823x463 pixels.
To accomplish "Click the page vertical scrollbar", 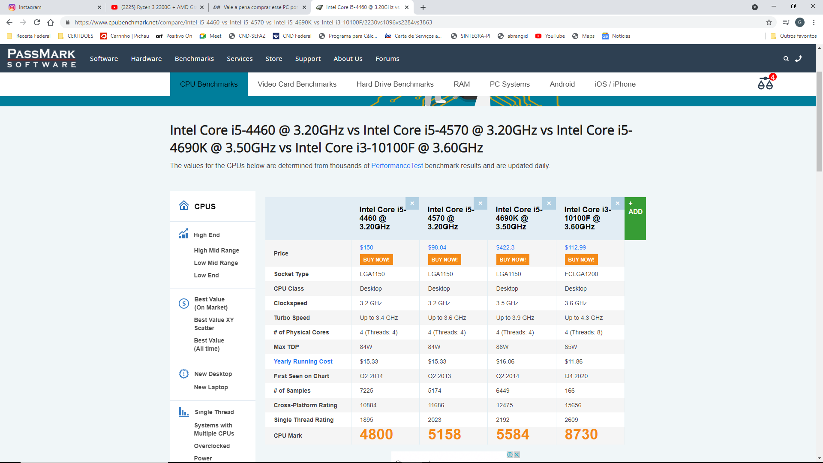I will click(x=819, y=122).
